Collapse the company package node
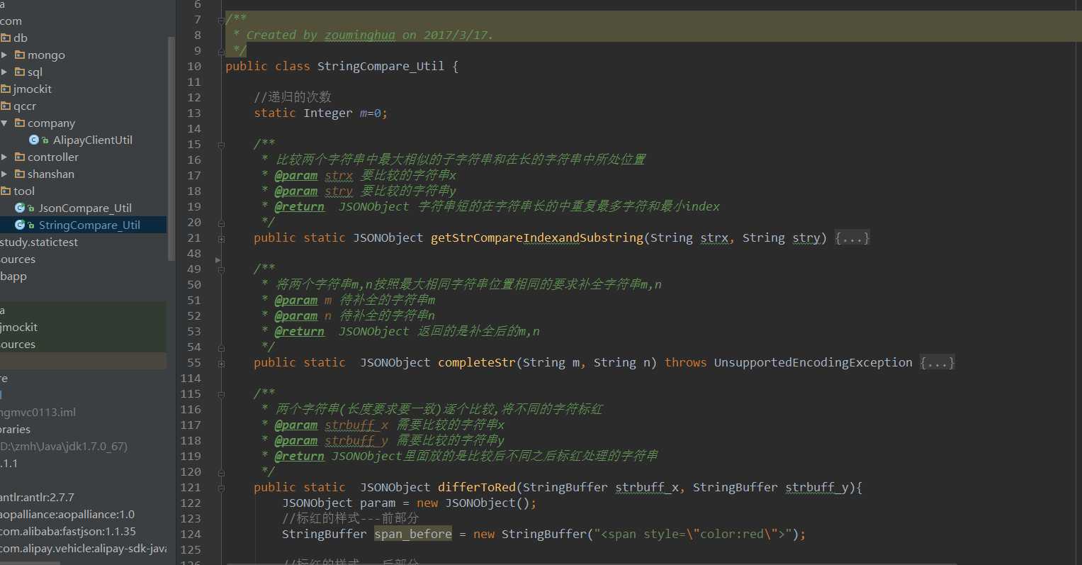1082x565 pixels. click(x=4, y=123)
